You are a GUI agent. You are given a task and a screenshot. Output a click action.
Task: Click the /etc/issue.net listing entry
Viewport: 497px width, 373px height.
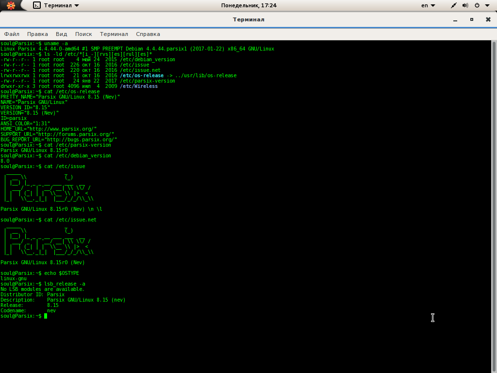pos(140,70)
